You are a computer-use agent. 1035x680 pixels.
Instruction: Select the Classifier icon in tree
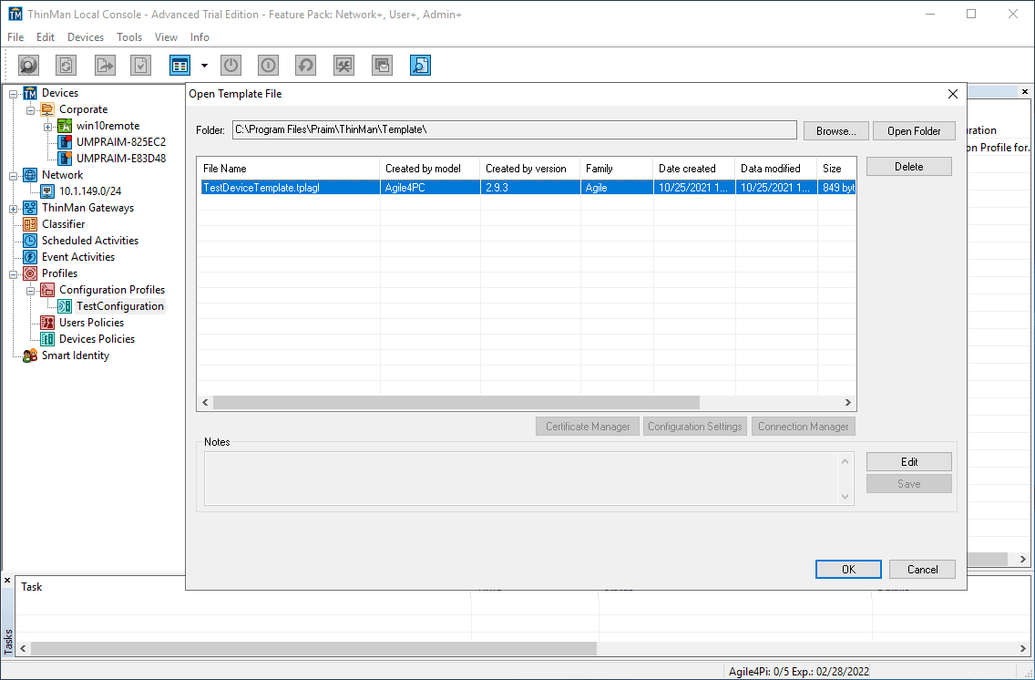click(30, 224)
